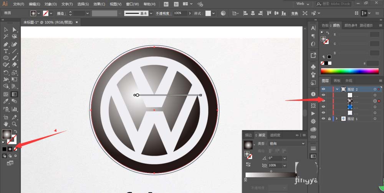
Task: Toggle the lock on 图层 1
Action: 329,119
